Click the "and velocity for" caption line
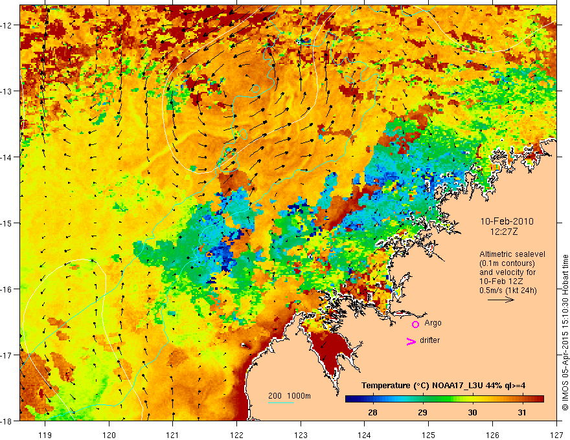 click(x=507, y=272)
